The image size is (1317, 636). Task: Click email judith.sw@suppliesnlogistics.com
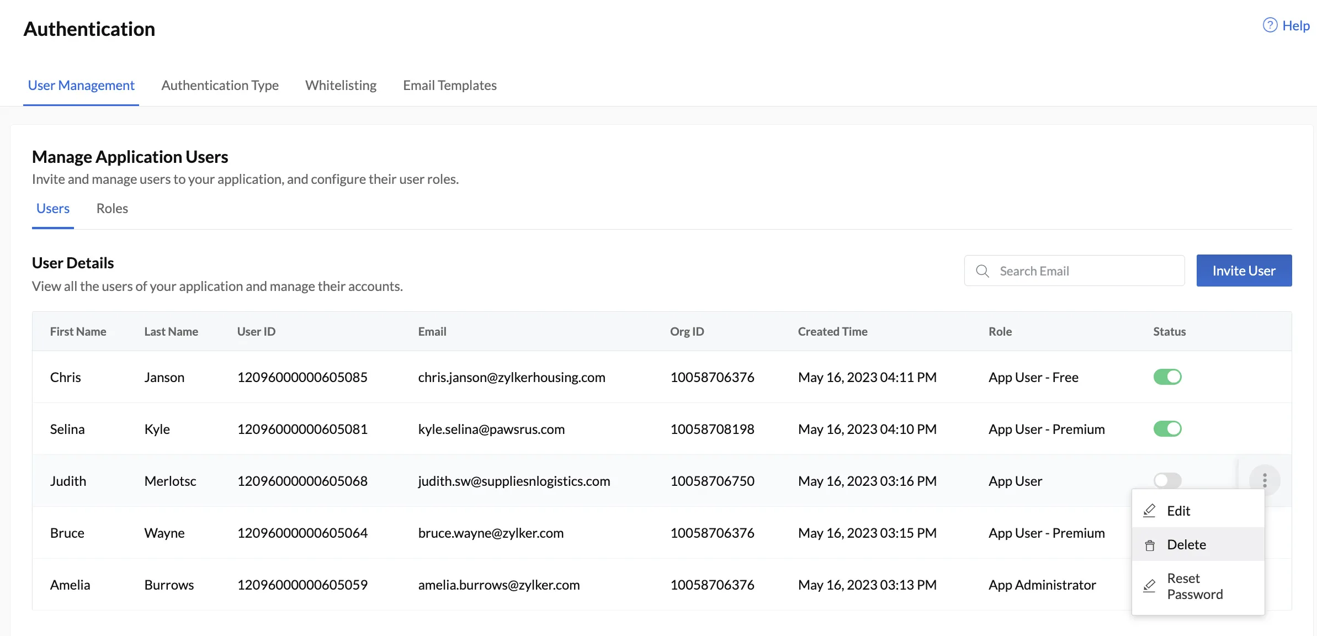click(x=514, y=481)
